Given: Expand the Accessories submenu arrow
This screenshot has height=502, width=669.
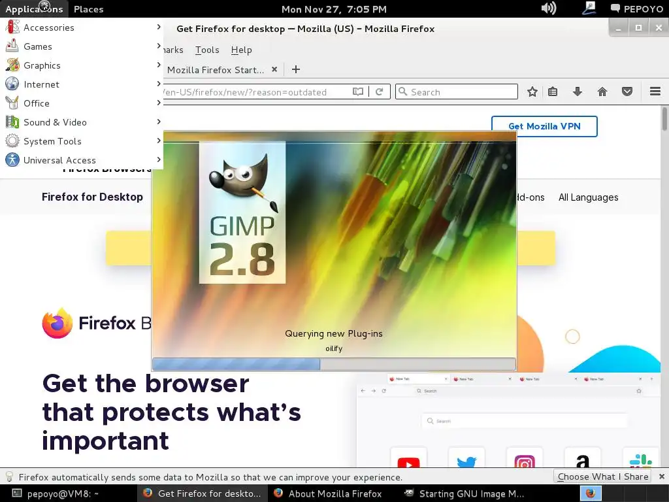Looking at the screenshot, I should point(159,27).
